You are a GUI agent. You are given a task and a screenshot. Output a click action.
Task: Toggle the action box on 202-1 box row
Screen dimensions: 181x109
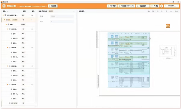click(x=32, y=29)
